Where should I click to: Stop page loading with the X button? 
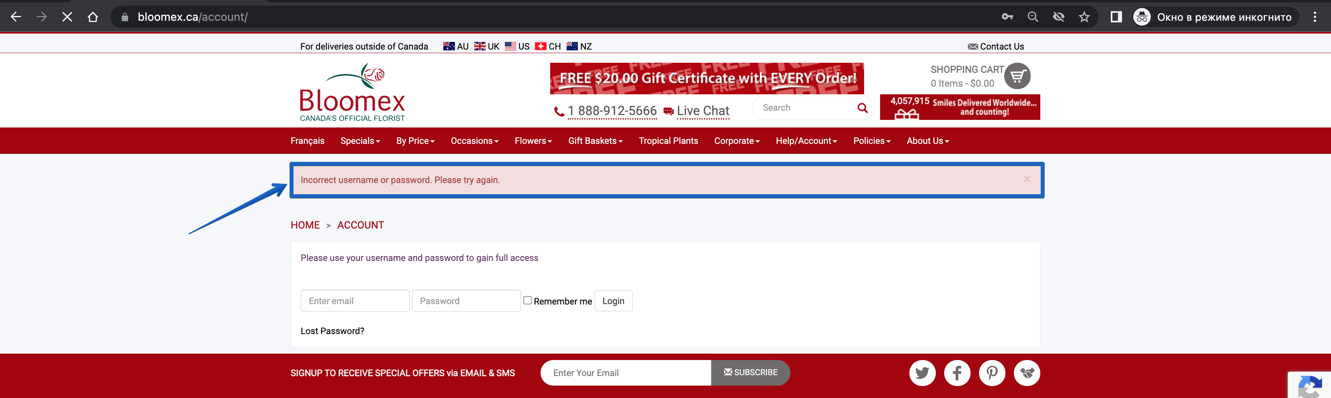click(x=67, y=17)
